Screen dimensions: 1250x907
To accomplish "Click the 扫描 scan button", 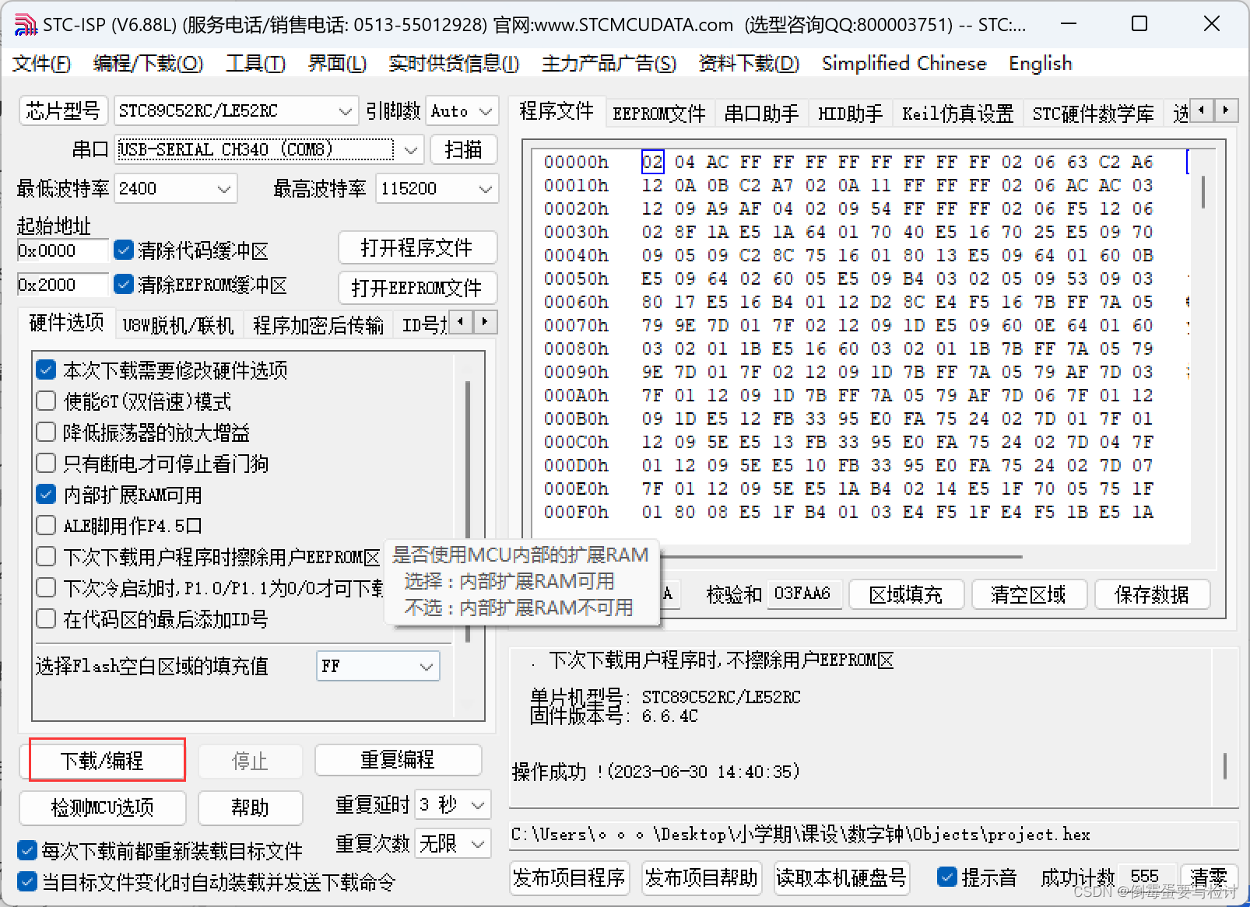I will coord(464,149).
